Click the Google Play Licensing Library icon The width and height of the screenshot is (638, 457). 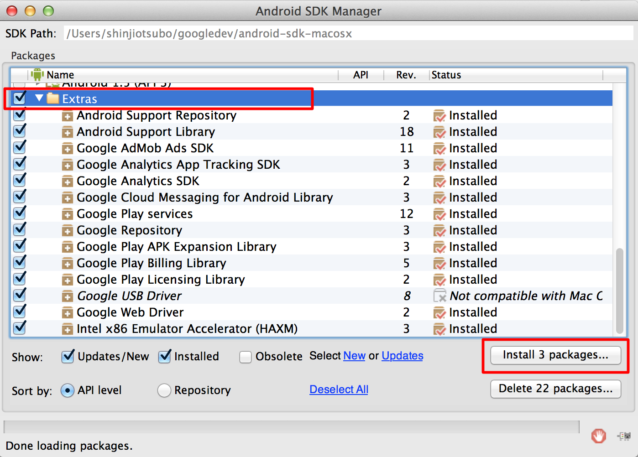tap(67, 280)
